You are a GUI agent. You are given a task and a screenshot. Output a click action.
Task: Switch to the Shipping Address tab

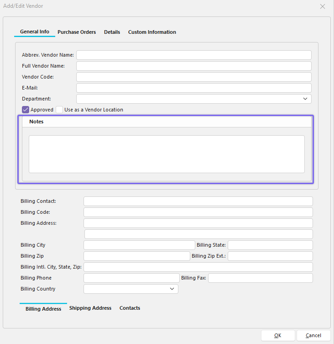(90, 308)
